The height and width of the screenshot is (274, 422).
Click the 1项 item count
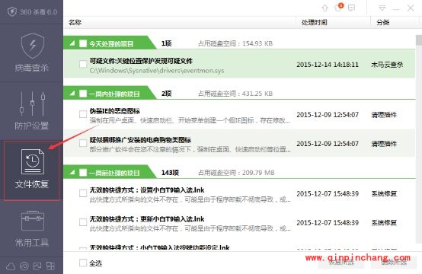(x=166, y=43)
